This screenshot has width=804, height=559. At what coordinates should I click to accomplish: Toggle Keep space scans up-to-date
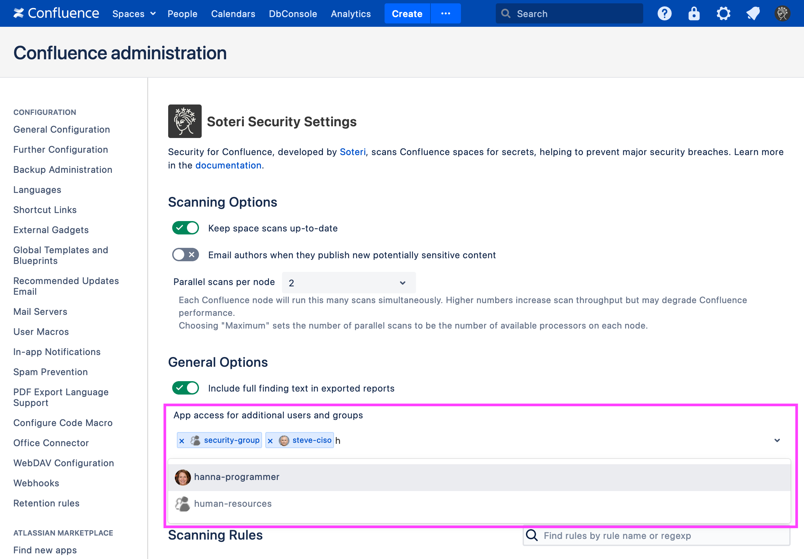[x=185, y=228]
